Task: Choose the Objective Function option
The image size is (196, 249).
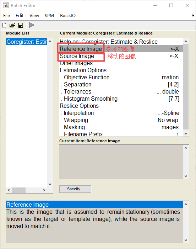Action: tap(121, 77)
